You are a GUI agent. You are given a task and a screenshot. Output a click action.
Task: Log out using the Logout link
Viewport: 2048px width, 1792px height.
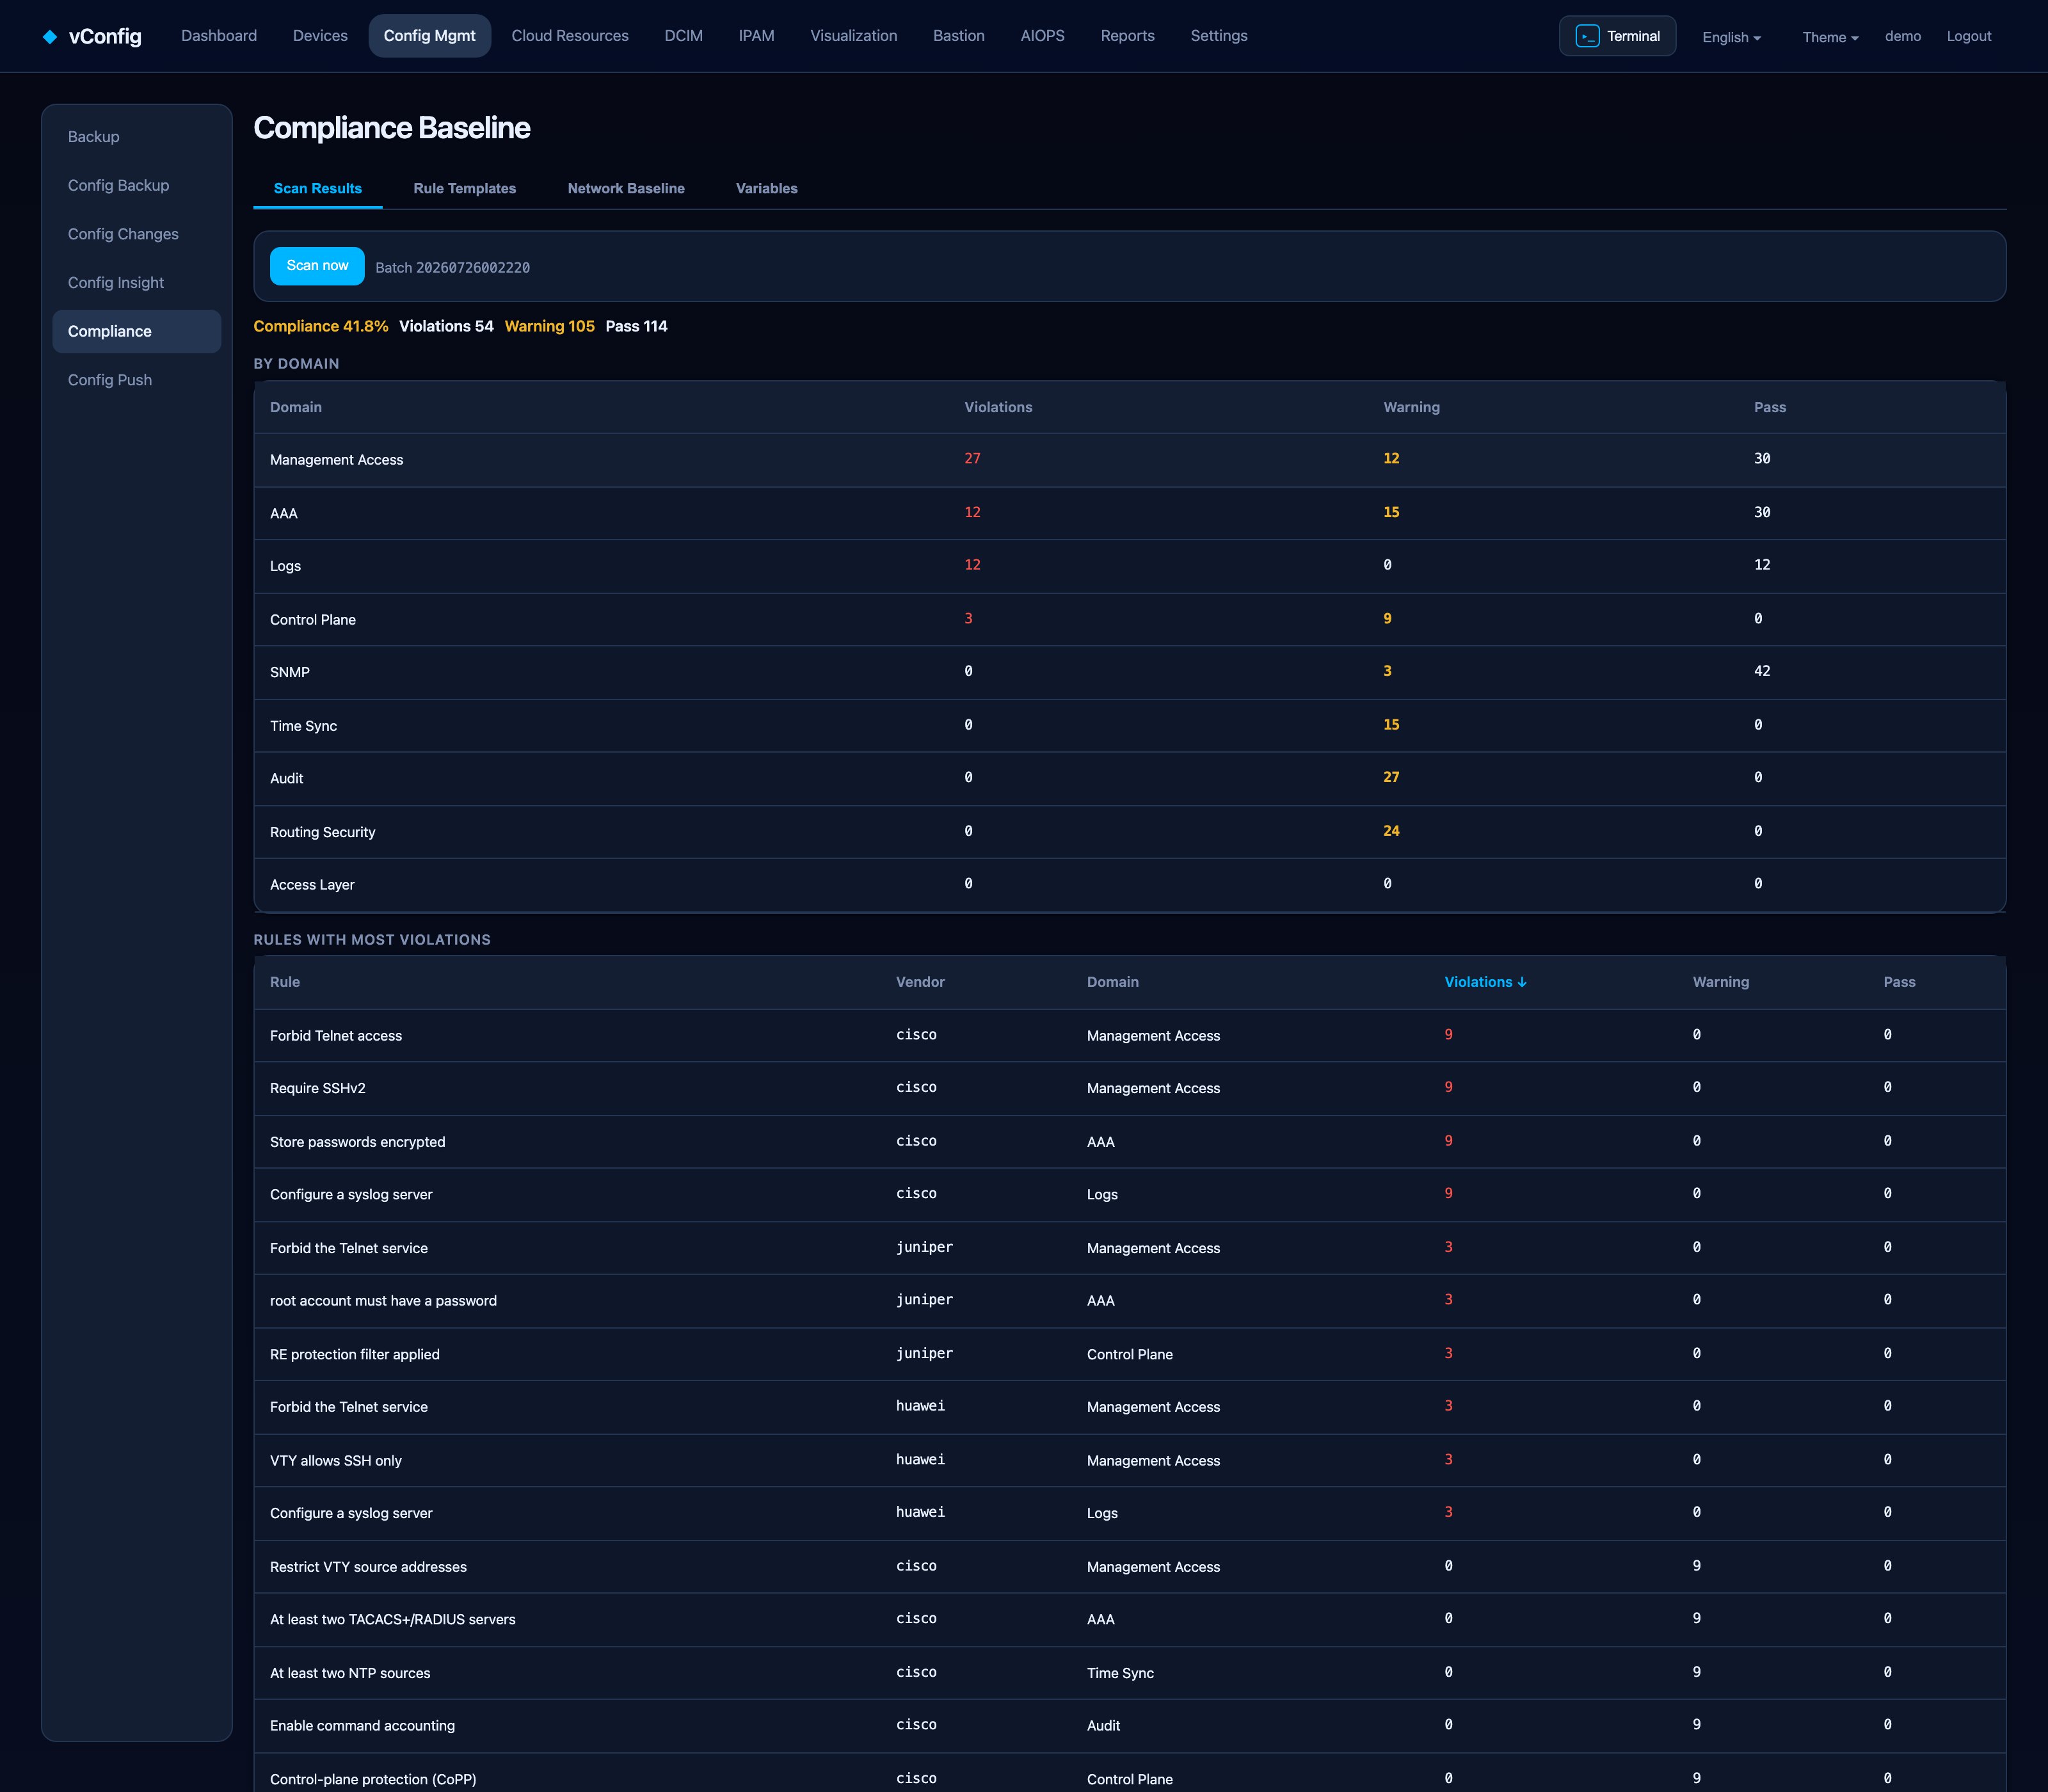coord(1968,36)
